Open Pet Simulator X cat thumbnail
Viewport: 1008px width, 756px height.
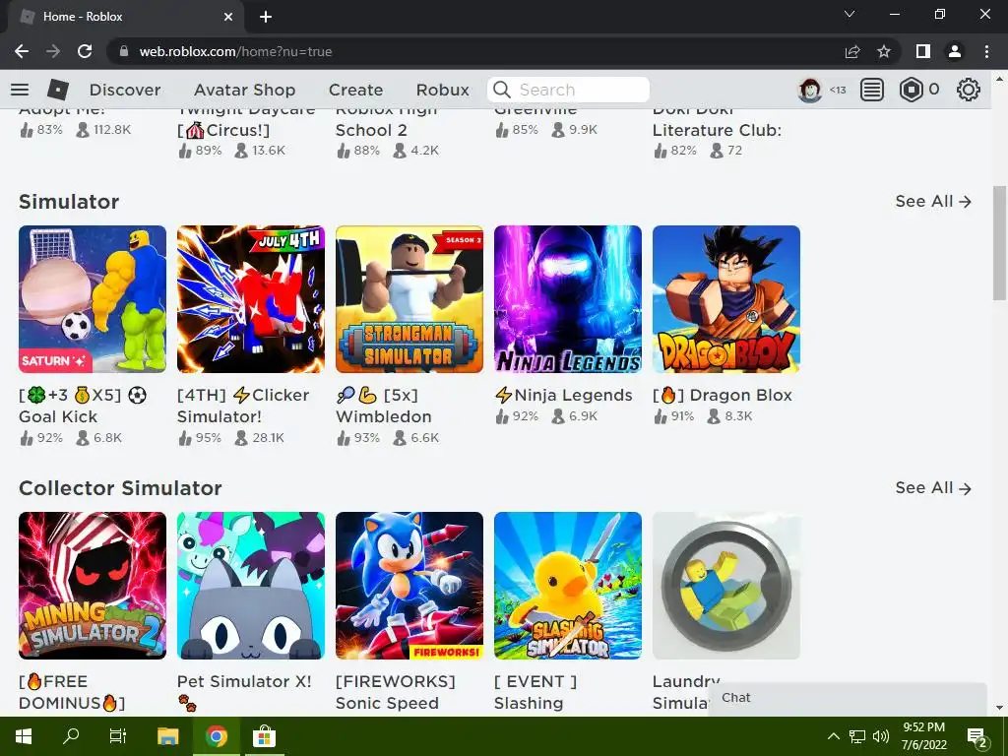click(251, 586)
